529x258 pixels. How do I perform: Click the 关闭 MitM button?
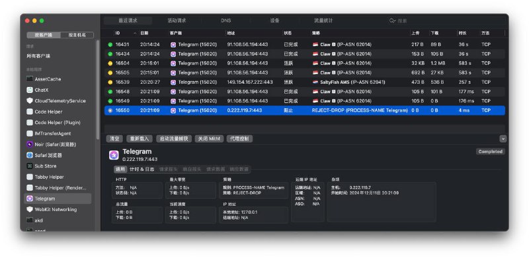pos(209,139)
